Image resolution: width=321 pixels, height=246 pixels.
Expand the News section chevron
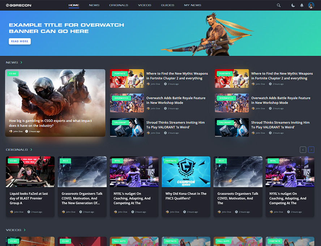[21, 63]
